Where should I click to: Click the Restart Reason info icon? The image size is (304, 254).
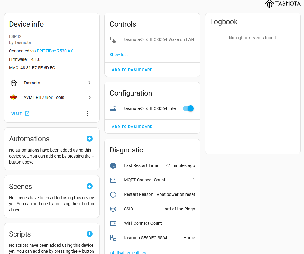(113, 194)
